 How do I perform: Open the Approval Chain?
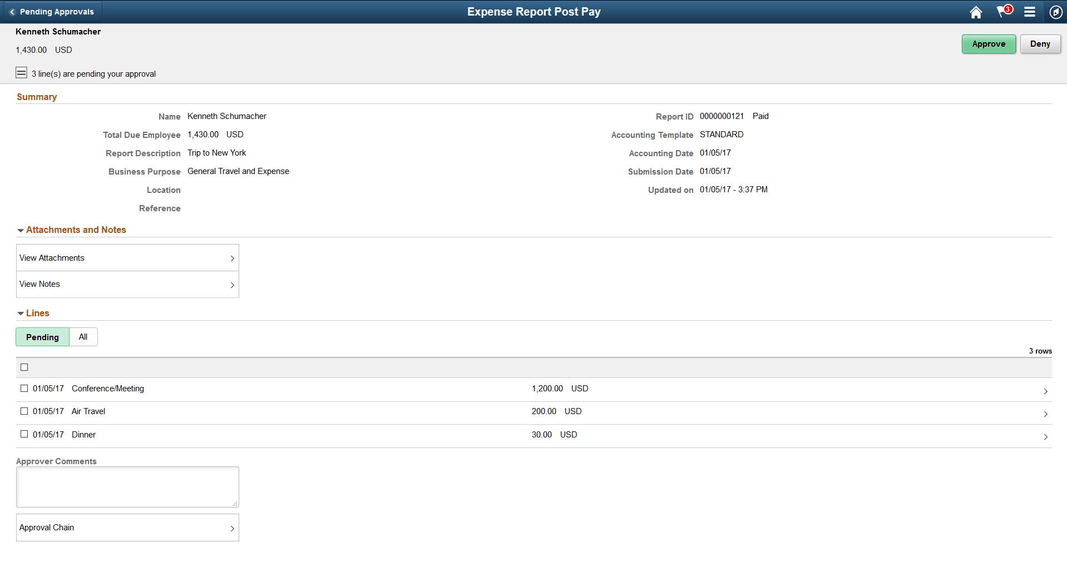pyautogui.click(x=127, y=527)
